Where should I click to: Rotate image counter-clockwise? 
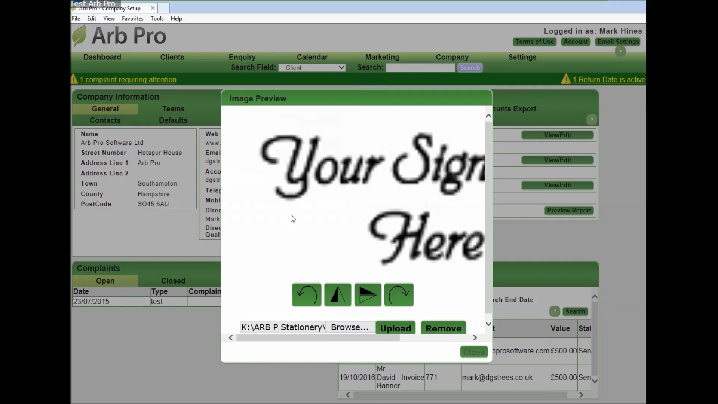pos(306,295)
